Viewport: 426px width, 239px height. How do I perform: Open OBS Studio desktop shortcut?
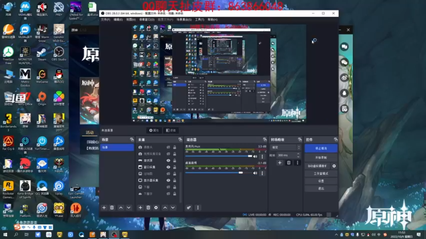[59, 54]
